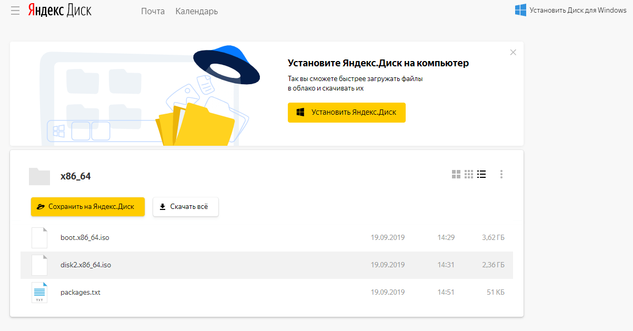Click the 51 КБ size value

(496, 293)
